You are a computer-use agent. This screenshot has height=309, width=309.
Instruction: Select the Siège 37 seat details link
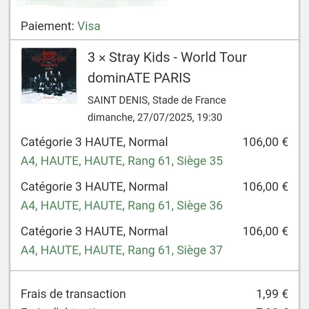pos(122,250)
